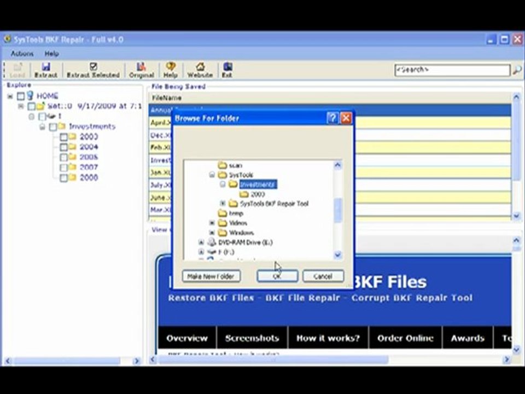Viewport: 525px width, 394px height.
Task: Click the search magnifier icon
Action: tap(517, 70)
